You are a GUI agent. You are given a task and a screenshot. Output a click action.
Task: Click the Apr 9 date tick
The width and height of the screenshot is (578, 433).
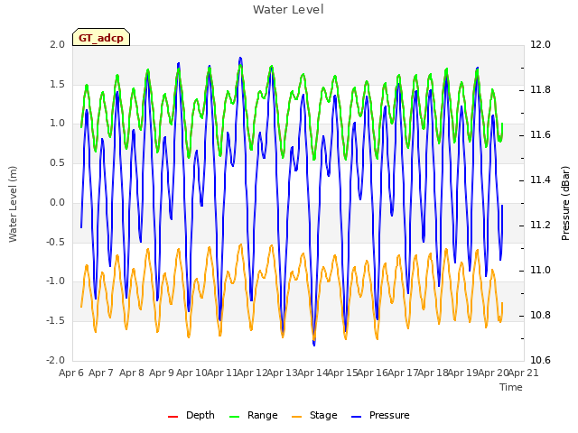point(162,373)
